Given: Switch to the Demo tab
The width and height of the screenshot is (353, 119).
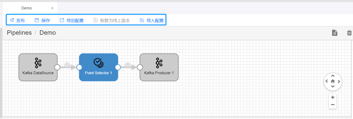Looking at the screenshot, I should (x=27, y=8).
